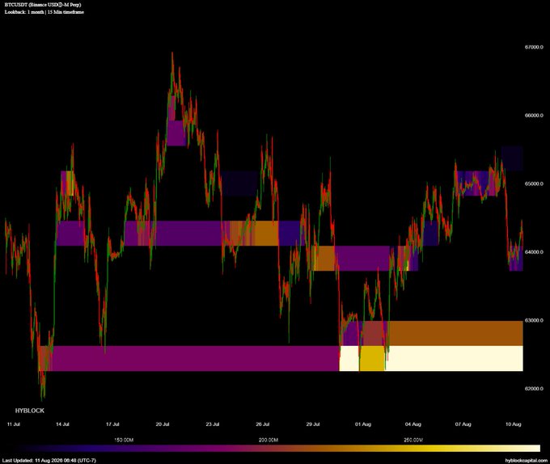Screen dimensions: 550x464
Task: Click the Lookback 1 month timeframe subtitle
Action: point(44,12)
